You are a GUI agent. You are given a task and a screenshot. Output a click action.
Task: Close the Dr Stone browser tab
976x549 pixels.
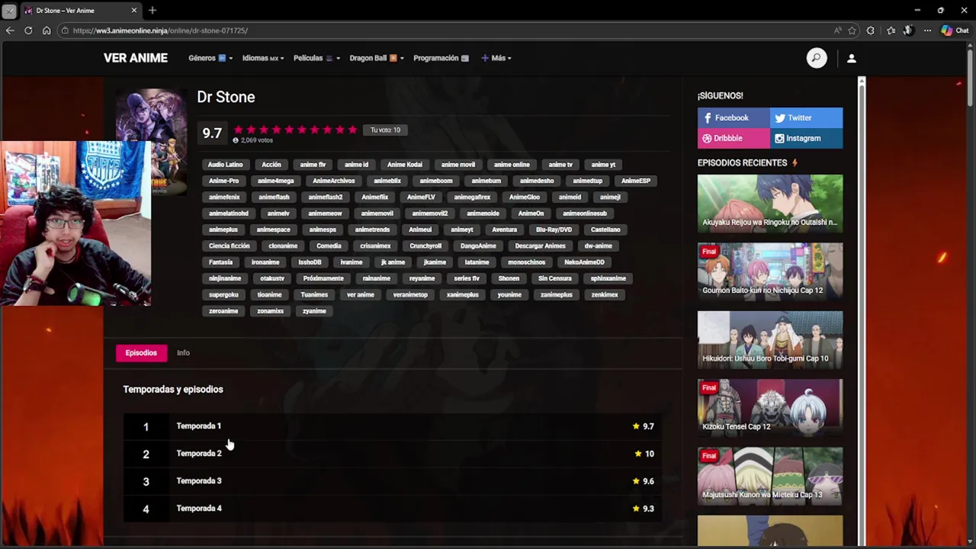134,10
